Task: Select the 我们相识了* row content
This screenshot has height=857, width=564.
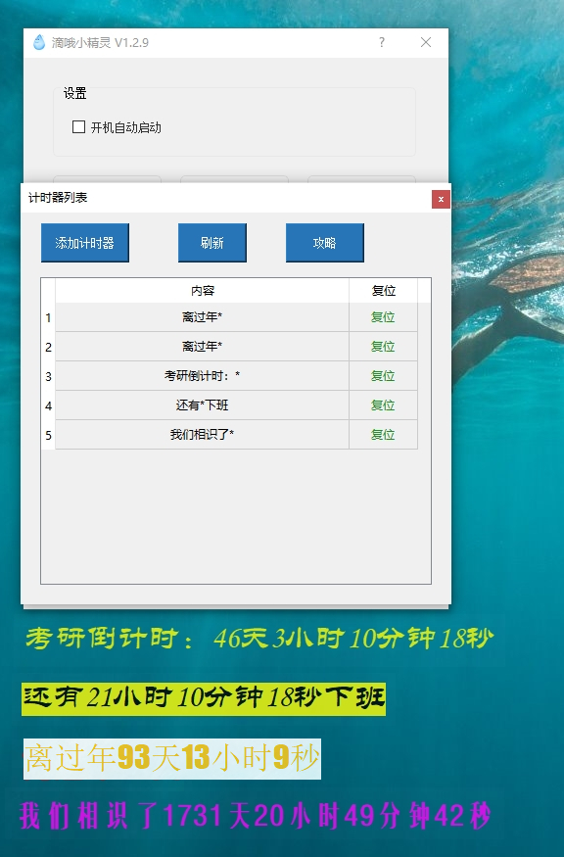Action: click(203, 435)
